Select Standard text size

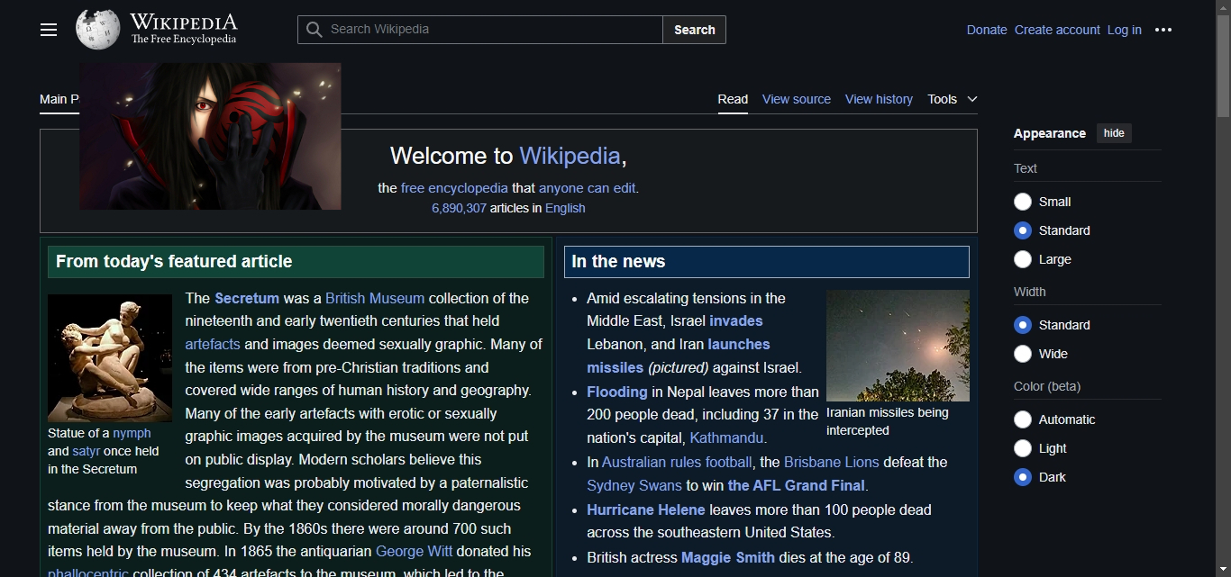tap(1023, 230)
